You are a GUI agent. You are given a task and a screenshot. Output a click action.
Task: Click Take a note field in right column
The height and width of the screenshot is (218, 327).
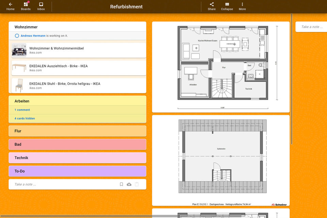[x=312, y=27]
